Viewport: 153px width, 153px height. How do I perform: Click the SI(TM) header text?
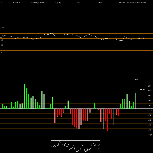coord(58,2)
